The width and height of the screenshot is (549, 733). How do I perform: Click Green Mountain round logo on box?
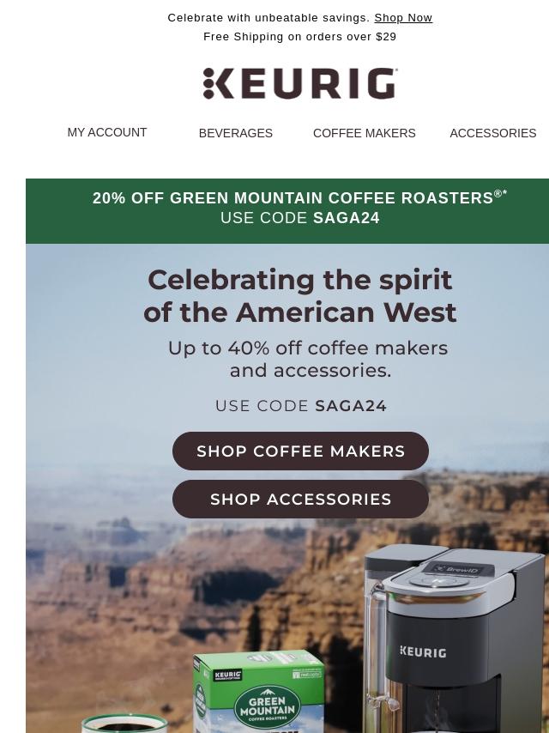coord(267,707)
